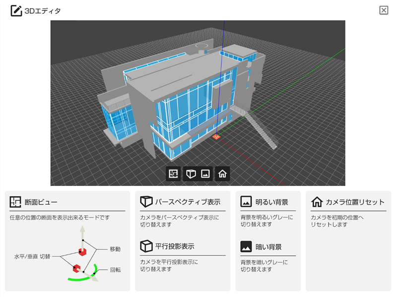Click the cube icon next to 平行投影表示
This screenshot has height=297, width=397.
coord(146,246)
